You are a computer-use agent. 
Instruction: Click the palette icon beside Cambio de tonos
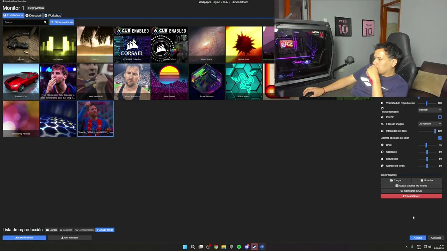[382, 166]
